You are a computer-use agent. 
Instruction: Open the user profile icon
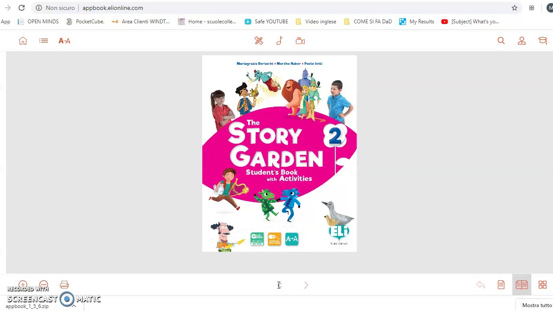[x=522, y=41]
